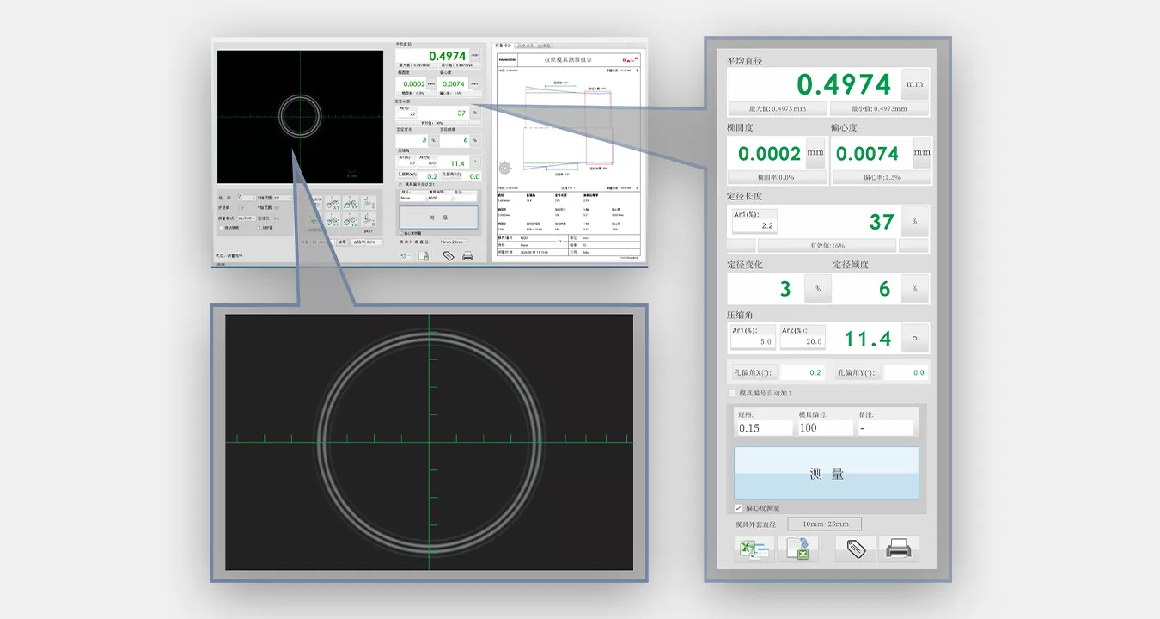1160x619 pixels.
Task: Click the die ring image in the main camera view
Action: (x=300, y=116)
